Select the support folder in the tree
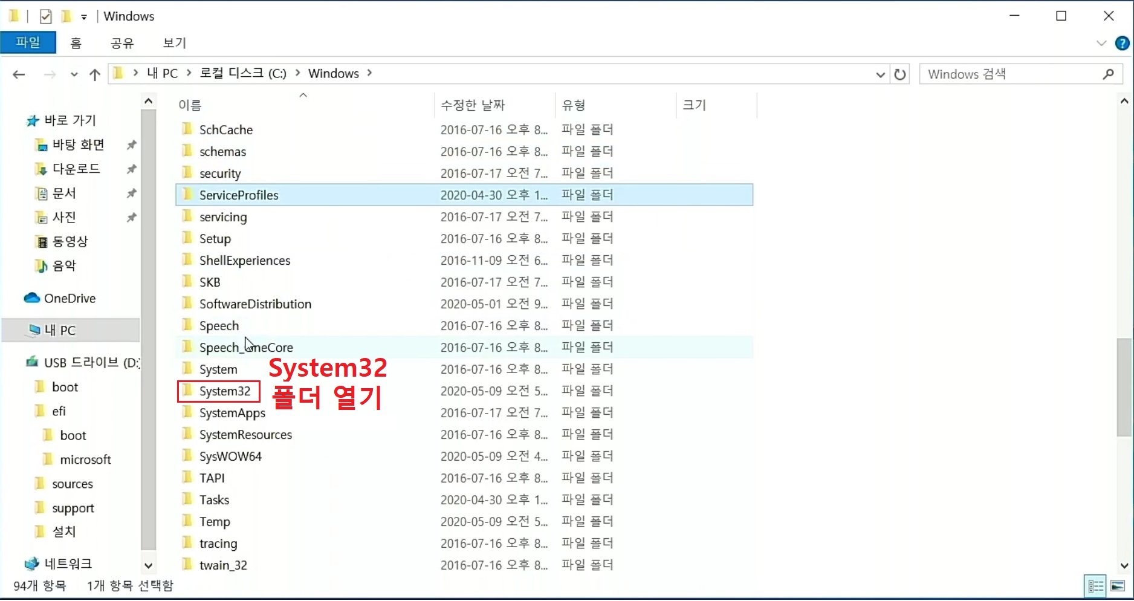 [73, 508]
